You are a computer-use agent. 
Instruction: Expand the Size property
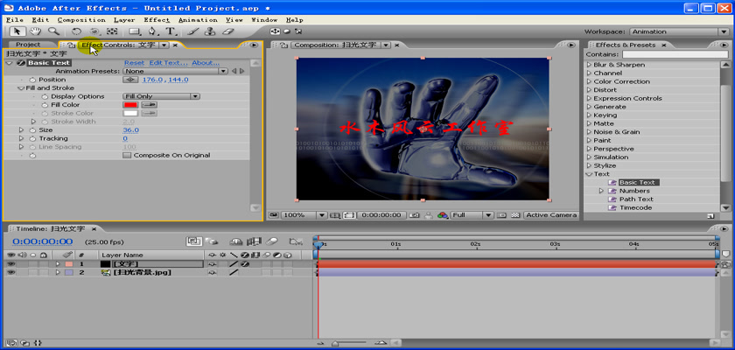coord(21,130)
